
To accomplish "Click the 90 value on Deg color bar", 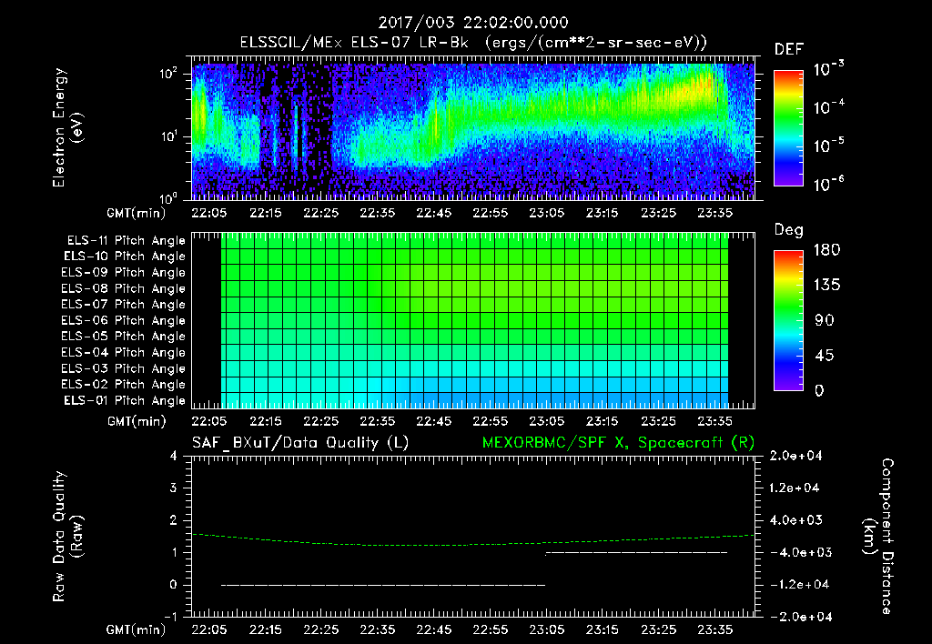I will [x=825, y=321].
